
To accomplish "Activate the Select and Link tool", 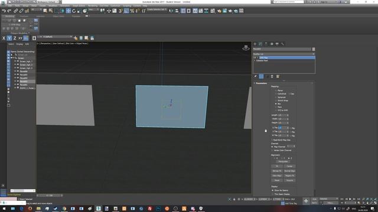I will click(16, 11).
